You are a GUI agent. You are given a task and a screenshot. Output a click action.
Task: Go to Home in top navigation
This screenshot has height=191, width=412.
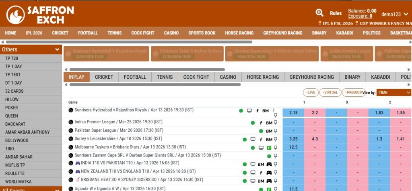click(10, 33)
